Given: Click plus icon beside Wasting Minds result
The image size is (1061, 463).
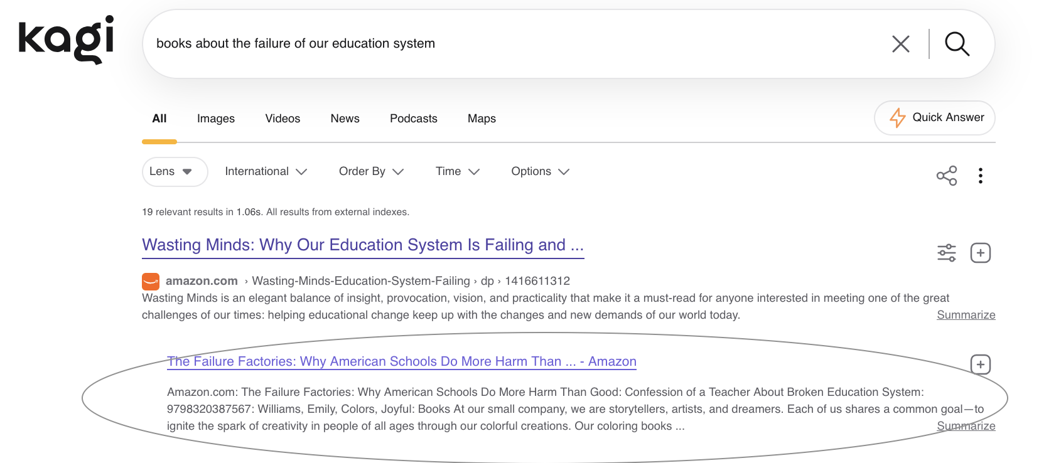Looking at the screenshot, I should [x=981, y=253].
